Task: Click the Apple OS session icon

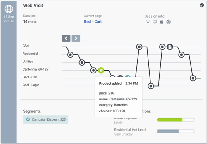Action: click(x=162, y=22)
